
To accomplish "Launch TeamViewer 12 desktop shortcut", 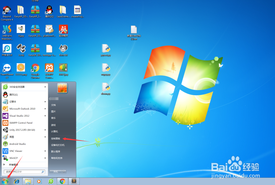I will (x=7, y=71).
